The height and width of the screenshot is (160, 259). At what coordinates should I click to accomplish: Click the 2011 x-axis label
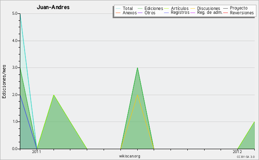coord(37,151)
